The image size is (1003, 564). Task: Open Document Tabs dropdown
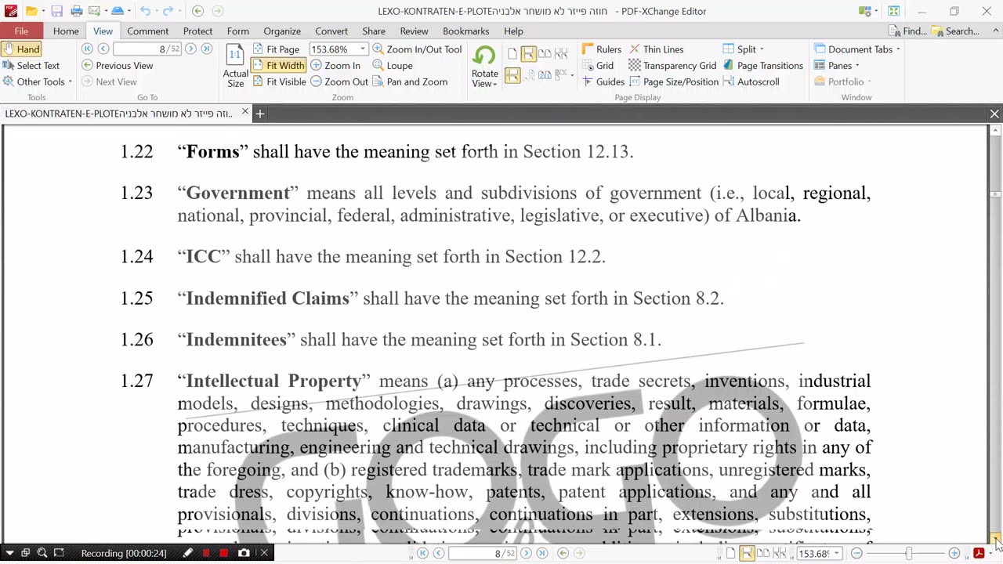coord(857,49)
